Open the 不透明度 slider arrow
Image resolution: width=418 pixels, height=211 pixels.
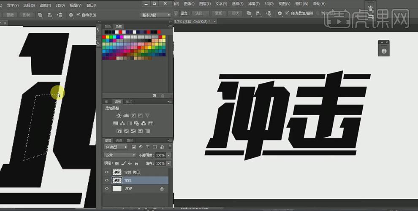pos(168,155)
